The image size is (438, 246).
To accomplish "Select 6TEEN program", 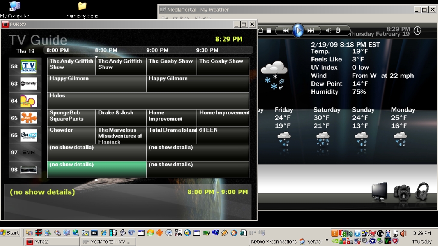I will [x=223, y=135].
